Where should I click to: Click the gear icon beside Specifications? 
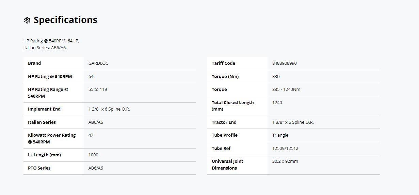pyautogui.click(x=27, y=20)
